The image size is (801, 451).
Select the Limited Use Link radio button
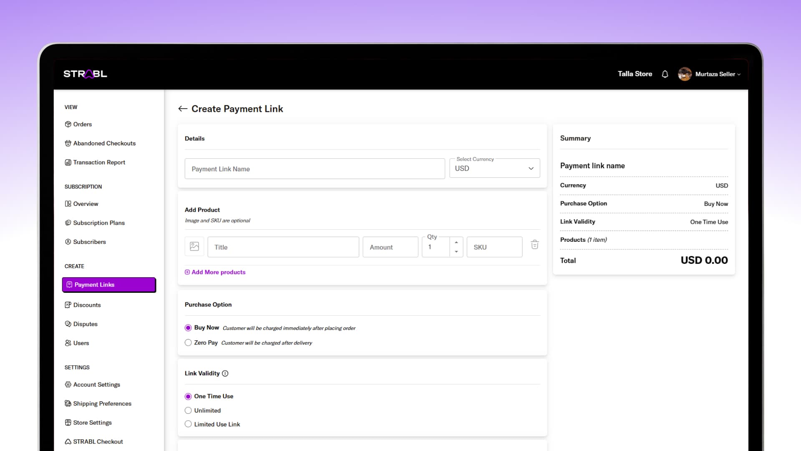pyautogui.click(x=188, y=424)
